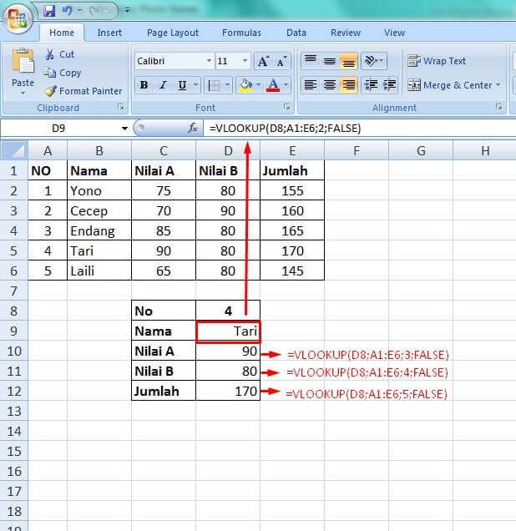This screenshot has width=516, height=531.
Task: Save the workbook from Quick Access
Action: pyautogui.click(x=49, y=11)
